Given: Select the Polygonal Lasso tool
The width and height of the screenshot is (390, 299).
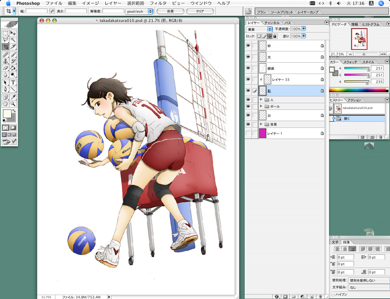Looking at the screenshot, I should 6,40.
